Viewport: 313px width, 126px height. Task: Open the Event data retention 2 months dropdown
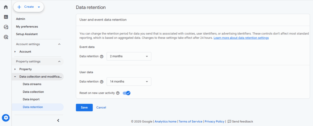point(129,56)
